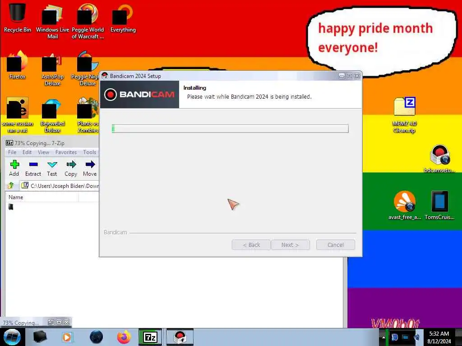The image size is (462, 346).
Task: Go up one folder in 7-Zip
Action: pos(11,186)
